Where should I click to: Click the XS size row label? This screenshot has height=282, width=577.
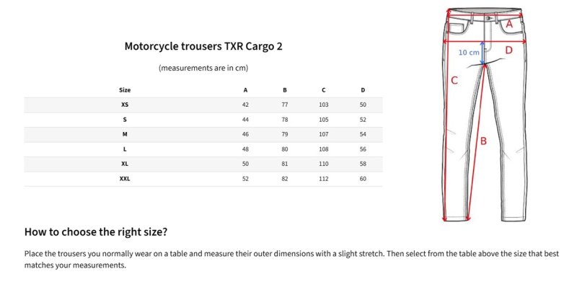click(125, 105)
